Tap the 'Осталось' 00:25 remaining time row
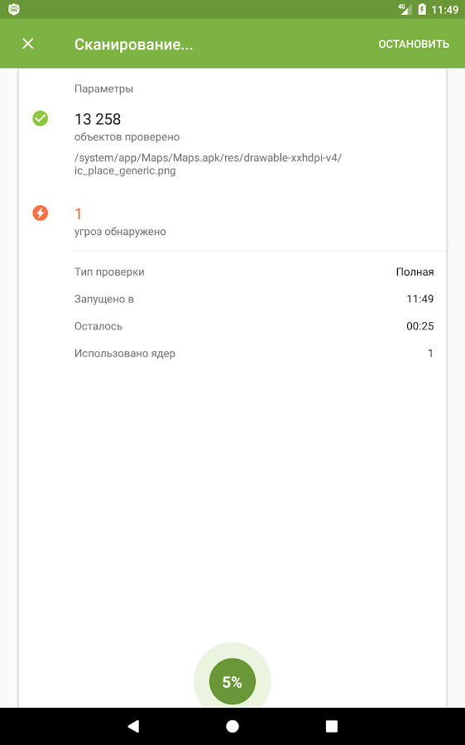 (254, 326)
